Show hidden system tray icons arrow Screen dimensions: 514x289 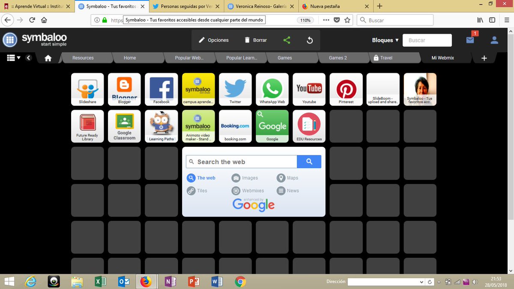(x=438, y=282)
